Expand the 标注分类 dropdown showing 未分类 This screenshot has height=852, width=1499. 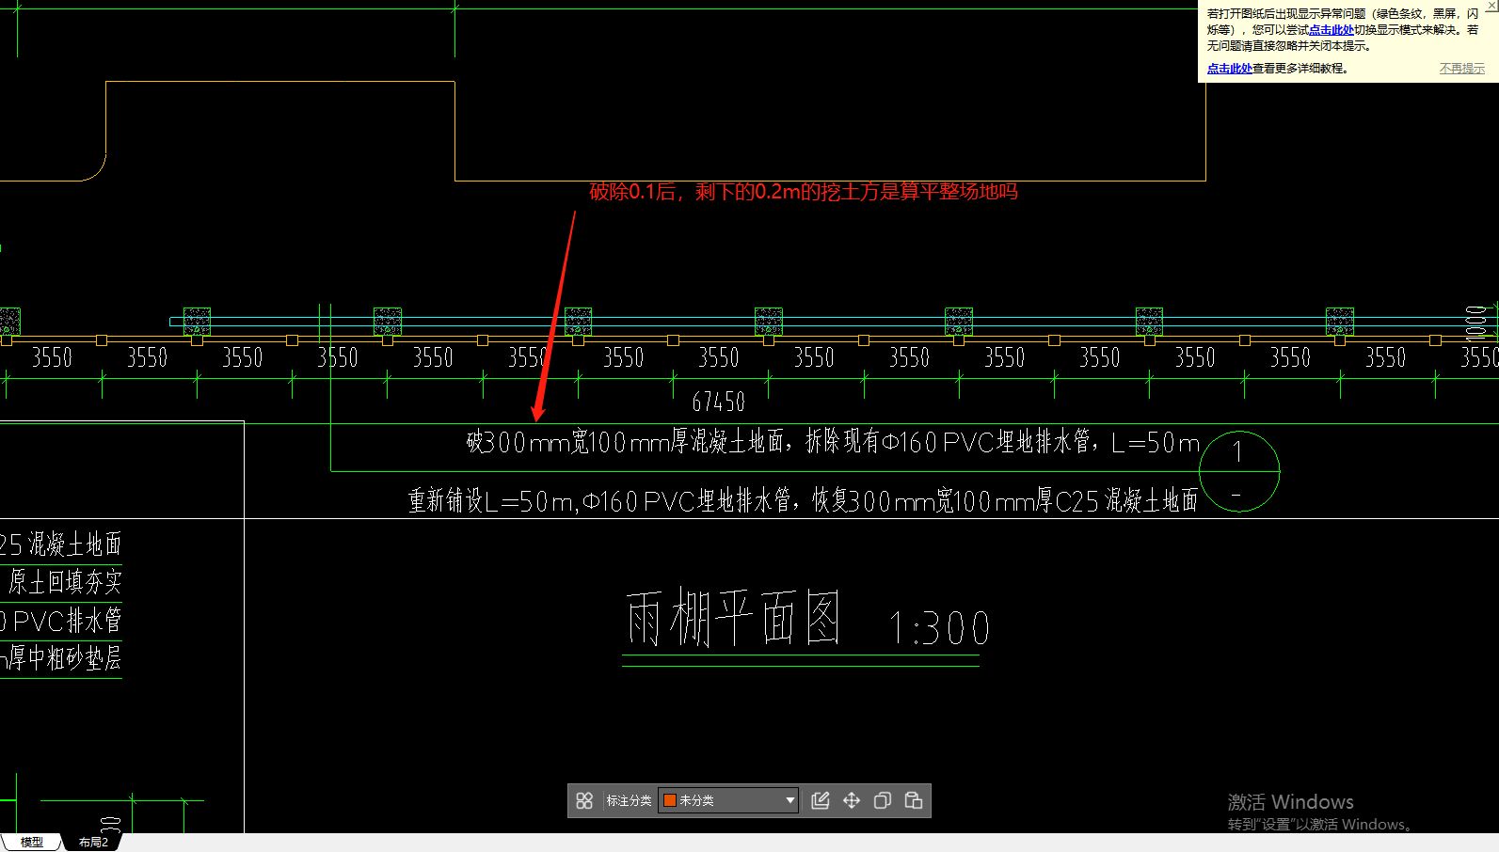(728, 800)
